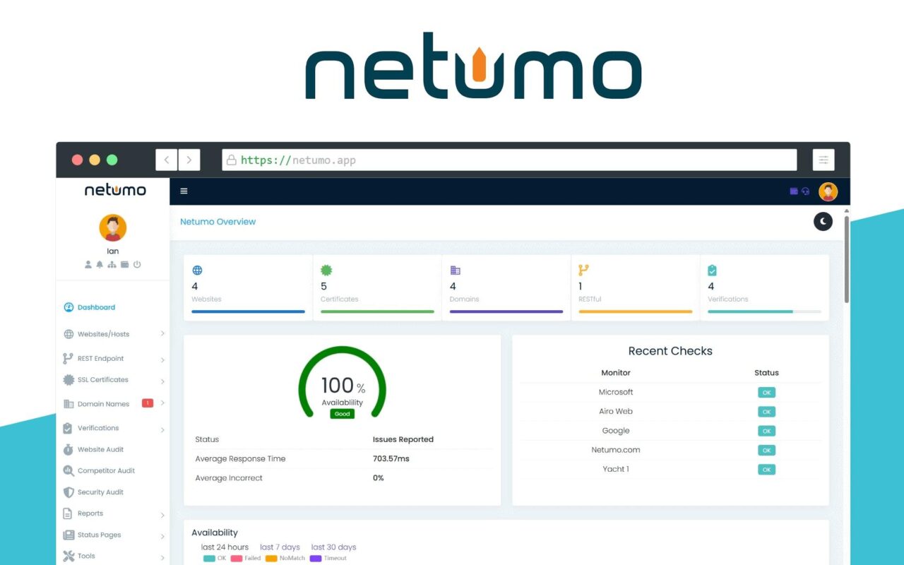Open the user avatar in the top bar
This screenshot has width=904, height=565.
coord(828,191)
